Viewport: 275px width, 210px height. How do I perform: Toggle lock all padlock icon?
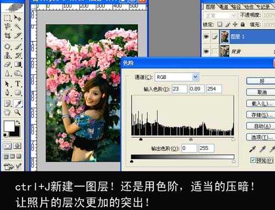point(243,24)
